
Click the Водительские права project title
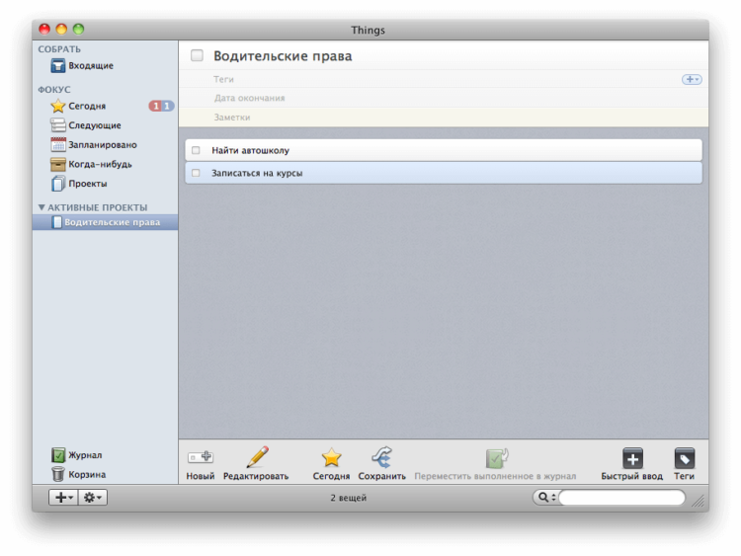[x=283, y=55]
